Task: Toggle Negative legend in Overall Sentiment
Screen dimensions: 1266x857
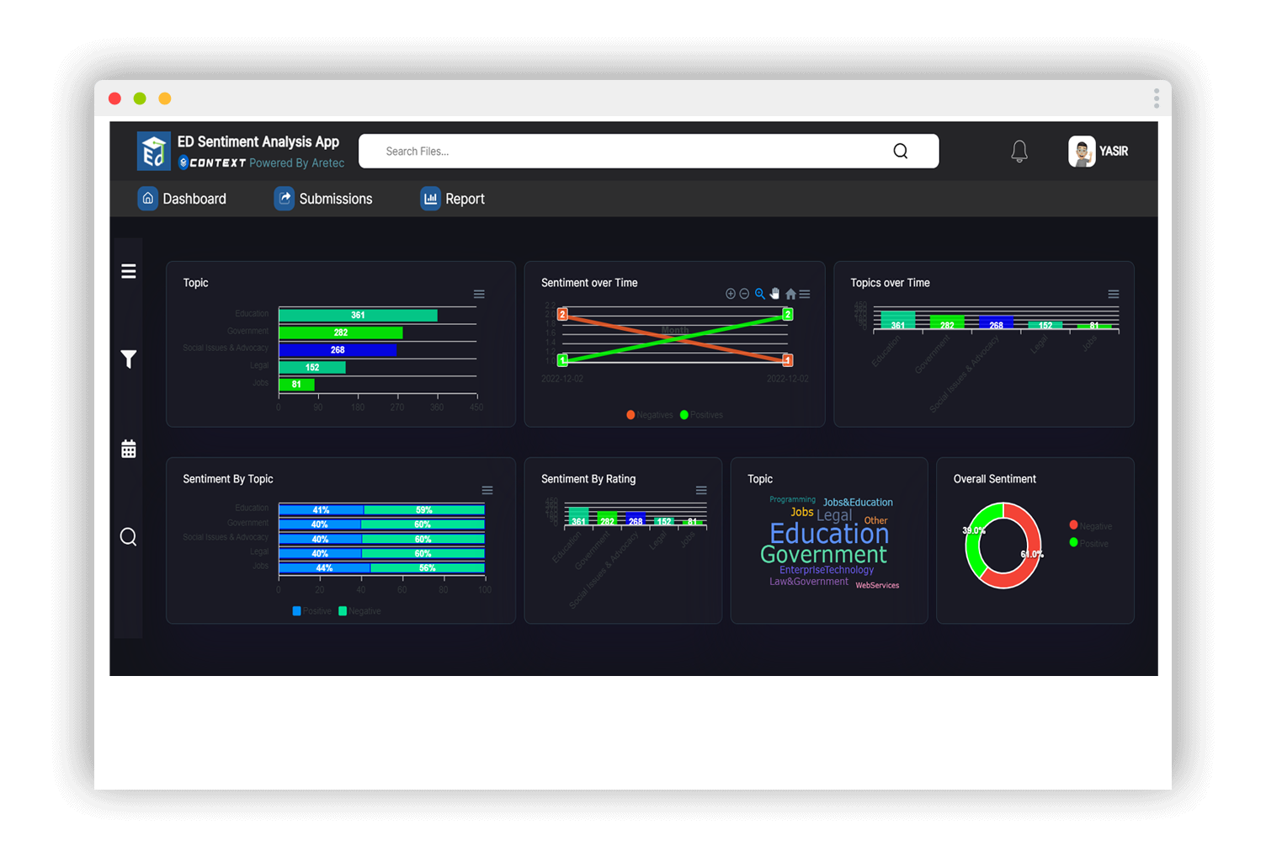Action: [x=1091, y=526]
